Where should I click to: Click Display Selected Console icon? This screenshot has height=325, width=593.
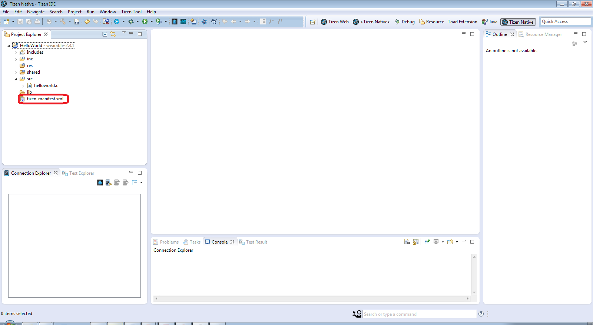[x=436, y=242]
